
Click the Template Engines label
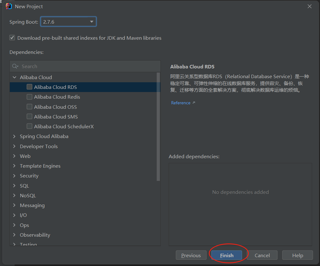click(x=40, y=166)
